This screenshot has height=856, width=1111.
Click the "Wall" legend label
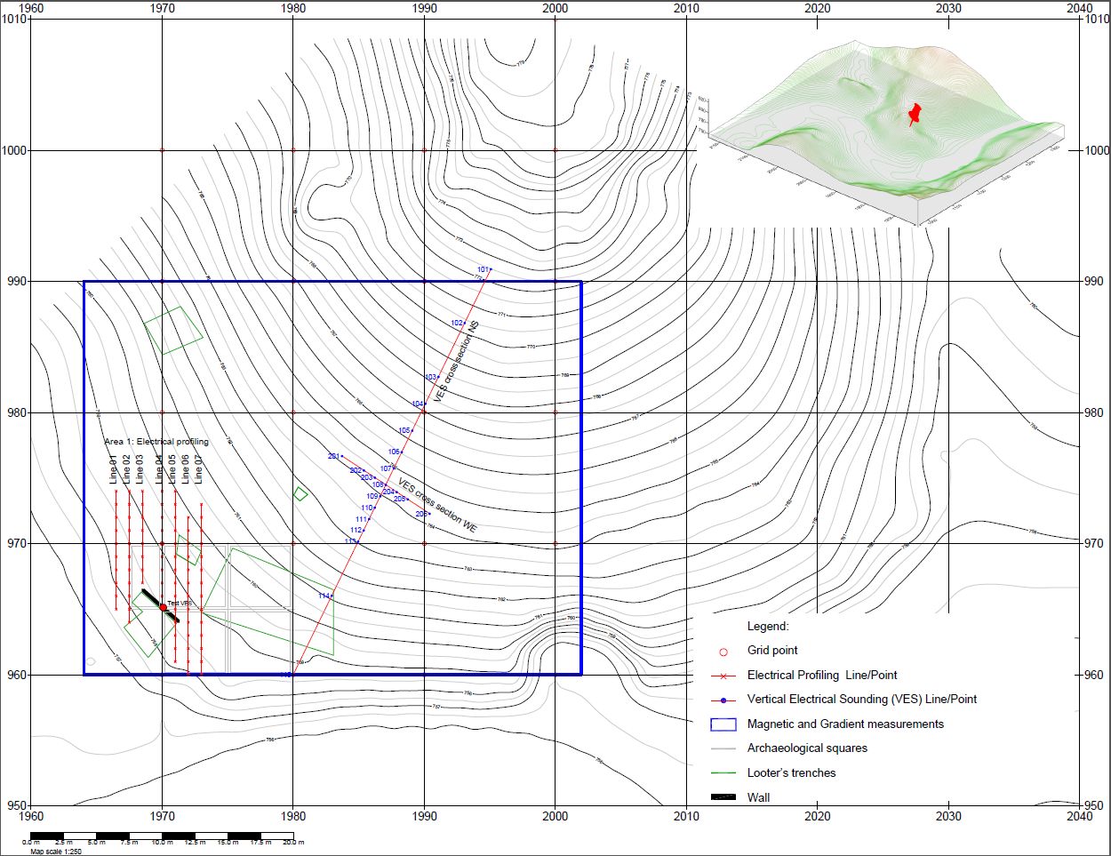758,797
